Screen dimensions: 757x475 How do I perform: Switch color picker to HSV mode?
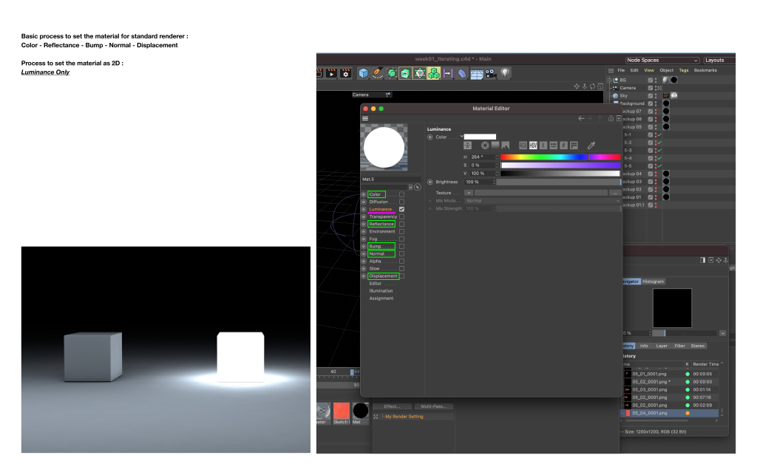[533, 146]
